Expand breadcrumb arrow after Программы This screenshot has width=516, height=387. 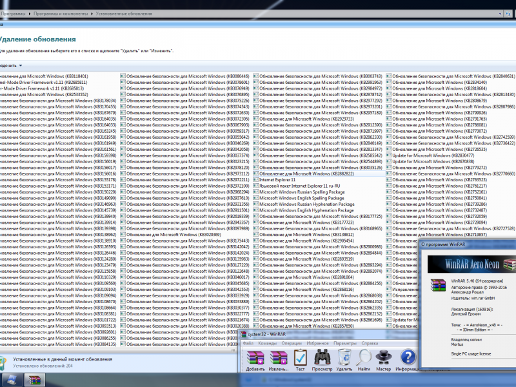[x=29, y=14]
